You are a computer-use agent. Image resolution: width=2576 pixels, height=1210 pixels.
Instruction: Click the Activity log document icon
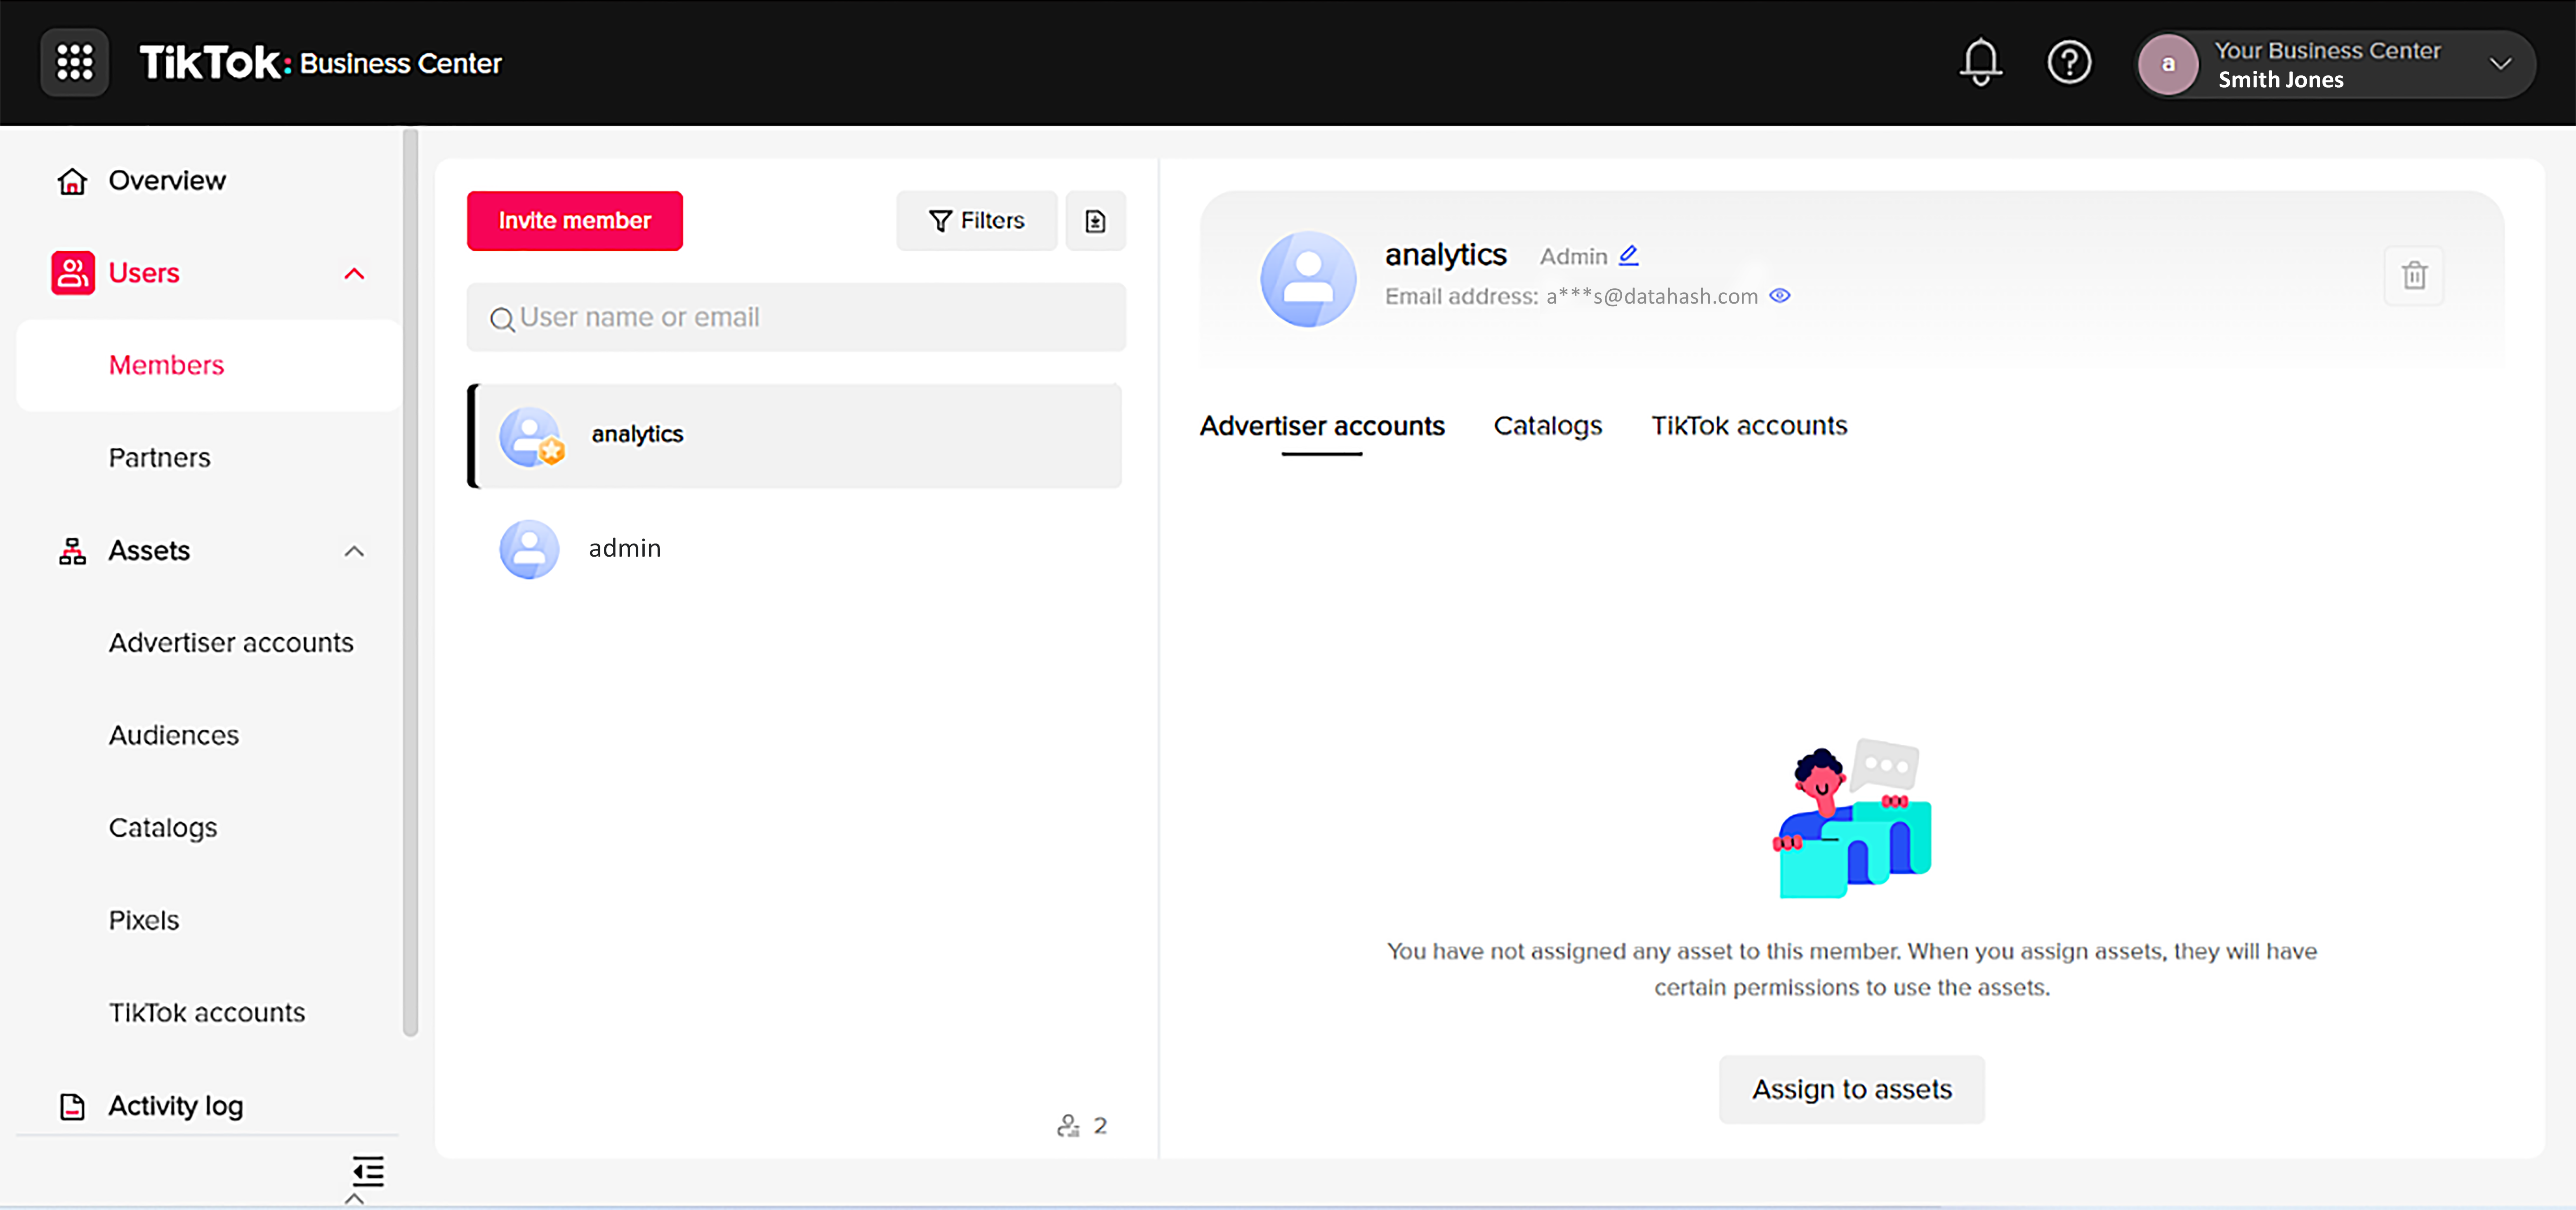tap(72, 1106)
